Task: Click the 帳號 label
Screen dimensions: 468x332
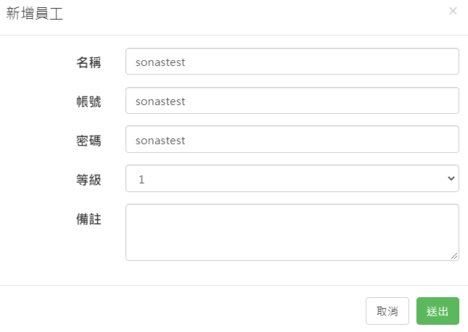Action: click(89, 101)
